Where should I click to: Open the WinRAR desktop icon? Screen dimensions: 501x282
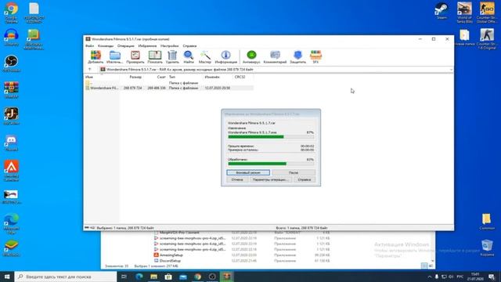coord(12,90)
